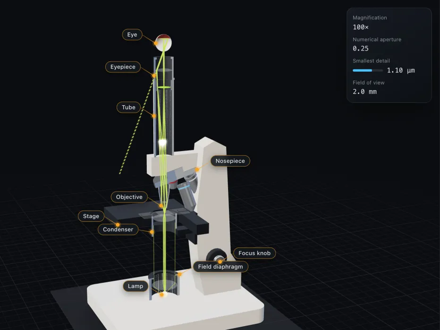The image size is (440, 330).
Task: Click the Eye label
Action: point(132,34)
